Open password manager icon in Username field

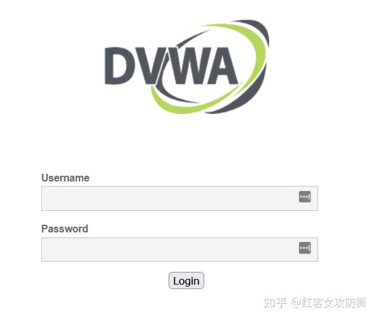click(305, 197)
